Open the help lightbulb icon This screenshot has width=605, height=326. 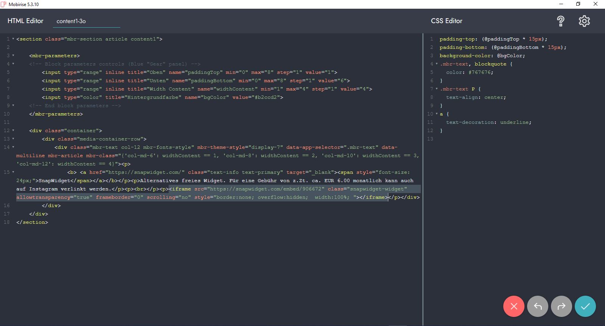click(561, 21)
